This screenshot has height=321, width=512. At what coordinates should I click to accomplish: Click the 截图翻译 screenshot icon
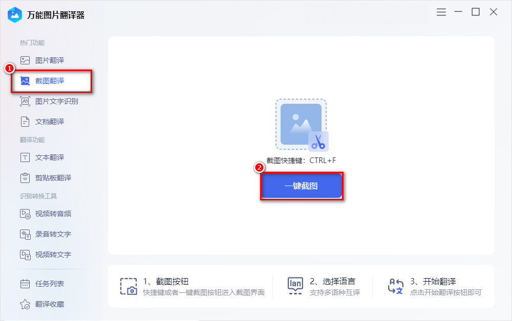click(x=26, y=81)
